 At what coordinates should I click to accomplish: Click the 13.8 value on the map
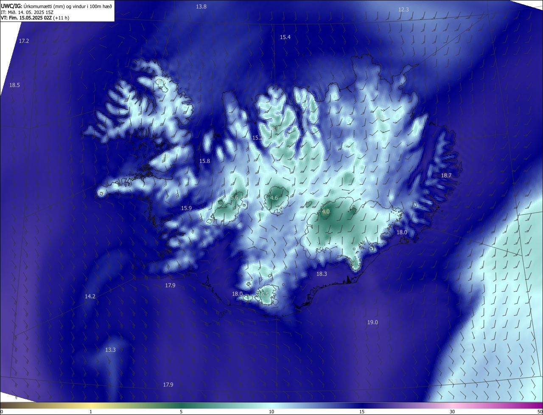(201, 6)
